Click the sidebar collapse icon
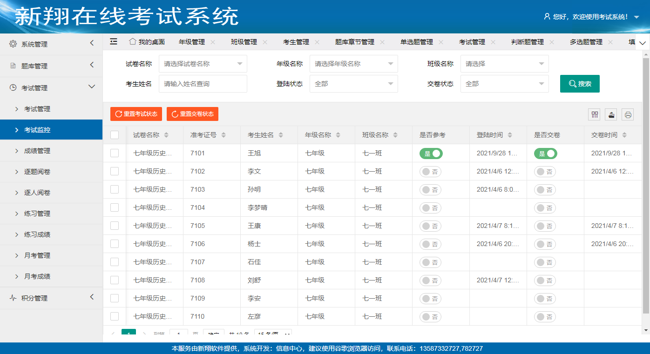 coord(114,41)
